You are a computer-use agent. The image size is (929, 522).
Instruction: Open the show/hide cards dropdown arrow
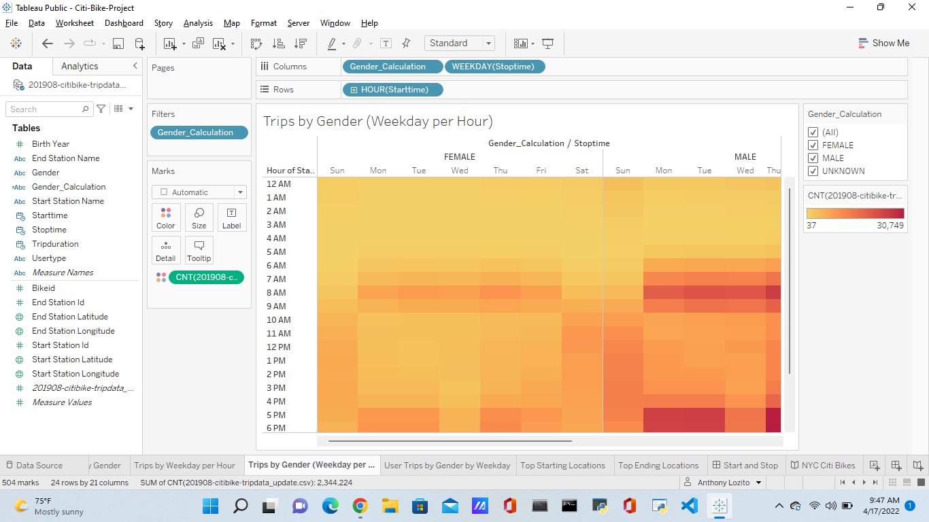pyautogui.click(x=533, y=44)
